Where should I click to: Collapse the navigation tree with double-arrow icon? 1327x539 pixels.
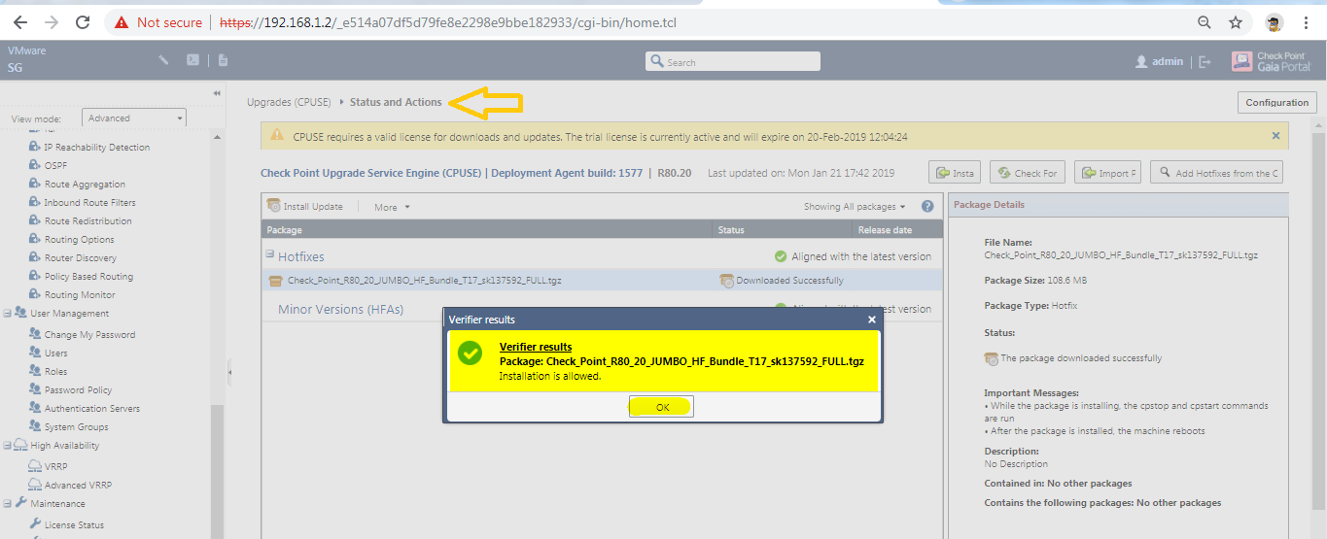tap(217, 93)
